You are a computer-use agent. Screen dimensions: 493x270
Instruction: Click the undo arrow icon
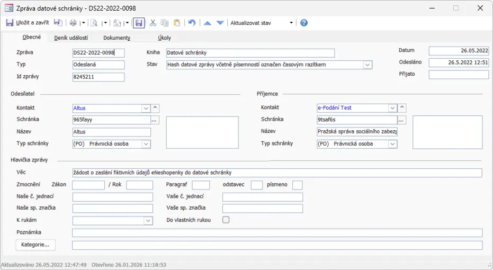click(192, 23)
